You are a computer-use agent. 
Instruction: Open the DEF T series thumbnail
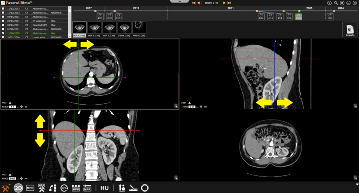pos(109,29)
